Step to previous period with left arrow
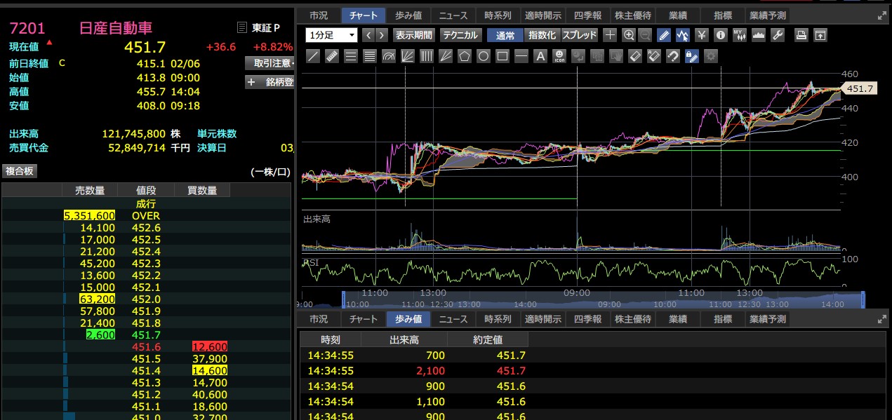The width and height of the screenshot is (892, 420). click(368, 35)
